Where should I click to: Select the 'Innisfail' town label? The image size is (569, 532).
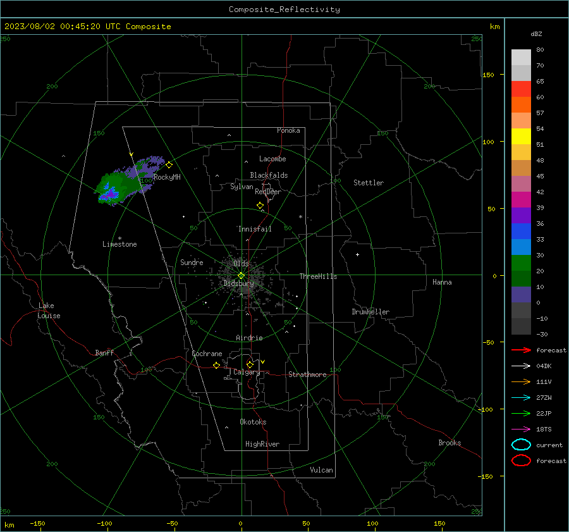pos(255,229)
